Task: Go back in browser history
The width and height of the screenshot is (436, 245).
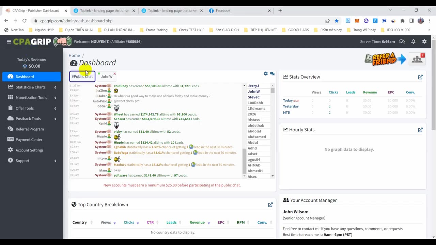Action: [x=6, y=21]
